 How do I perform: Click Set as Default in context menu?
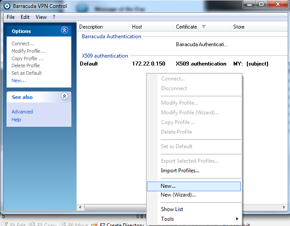coord(194,146)
